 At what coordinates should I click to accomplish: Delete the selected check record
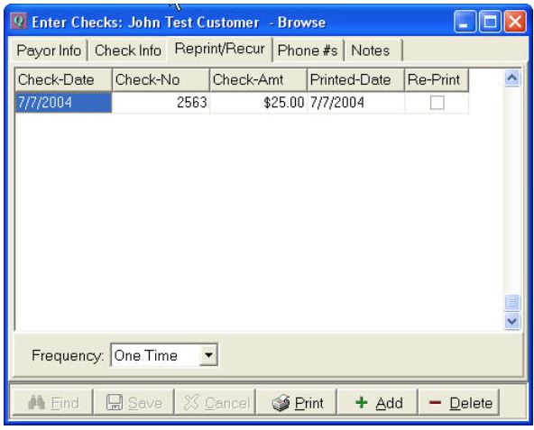pos(459,403)
